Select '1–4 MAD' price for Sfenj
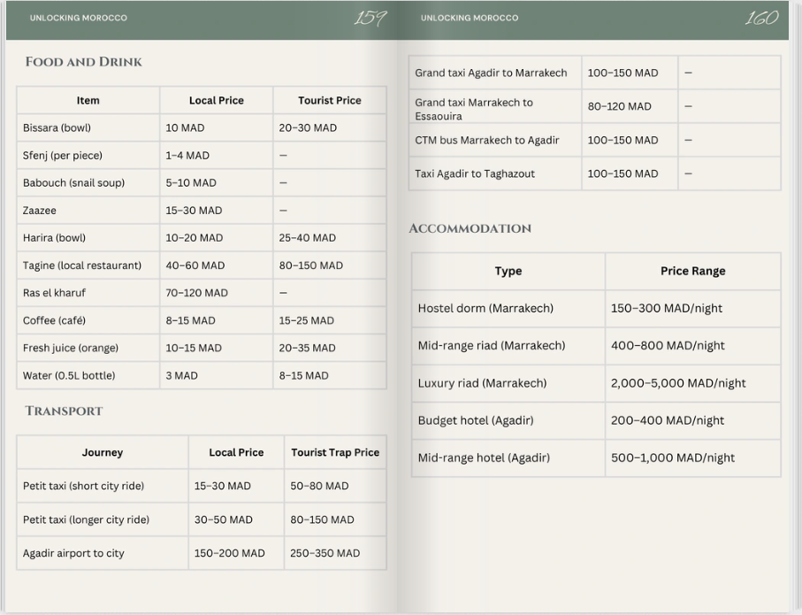The height and width of the screenshot is (615, 802). [x=187, y=156]
